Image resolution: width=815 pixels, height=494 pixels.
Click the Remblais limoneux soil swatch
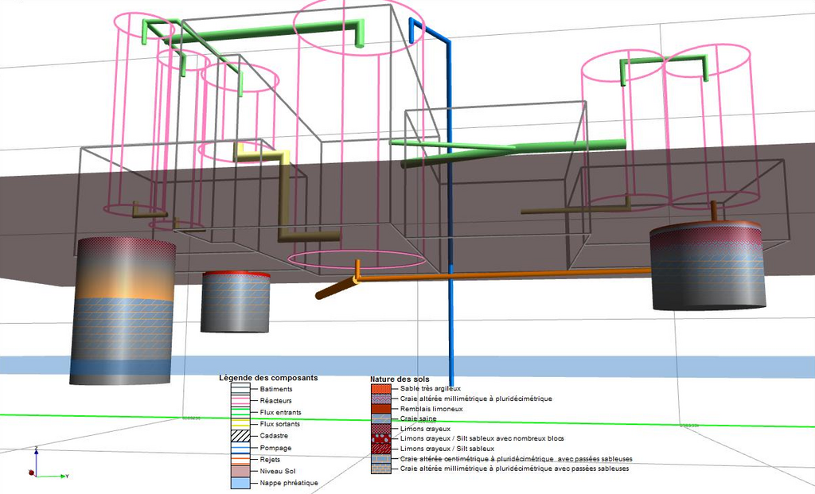[x=382, y=409]
